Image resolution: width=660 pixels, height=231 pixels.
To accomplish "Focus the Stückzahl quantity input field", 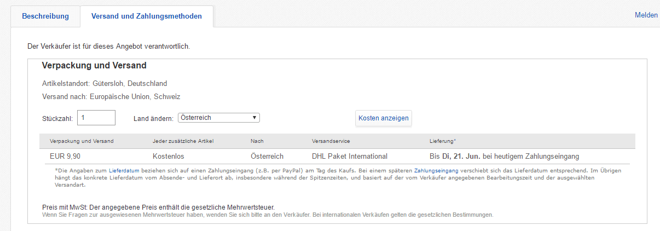I will (x=96, y=118).
